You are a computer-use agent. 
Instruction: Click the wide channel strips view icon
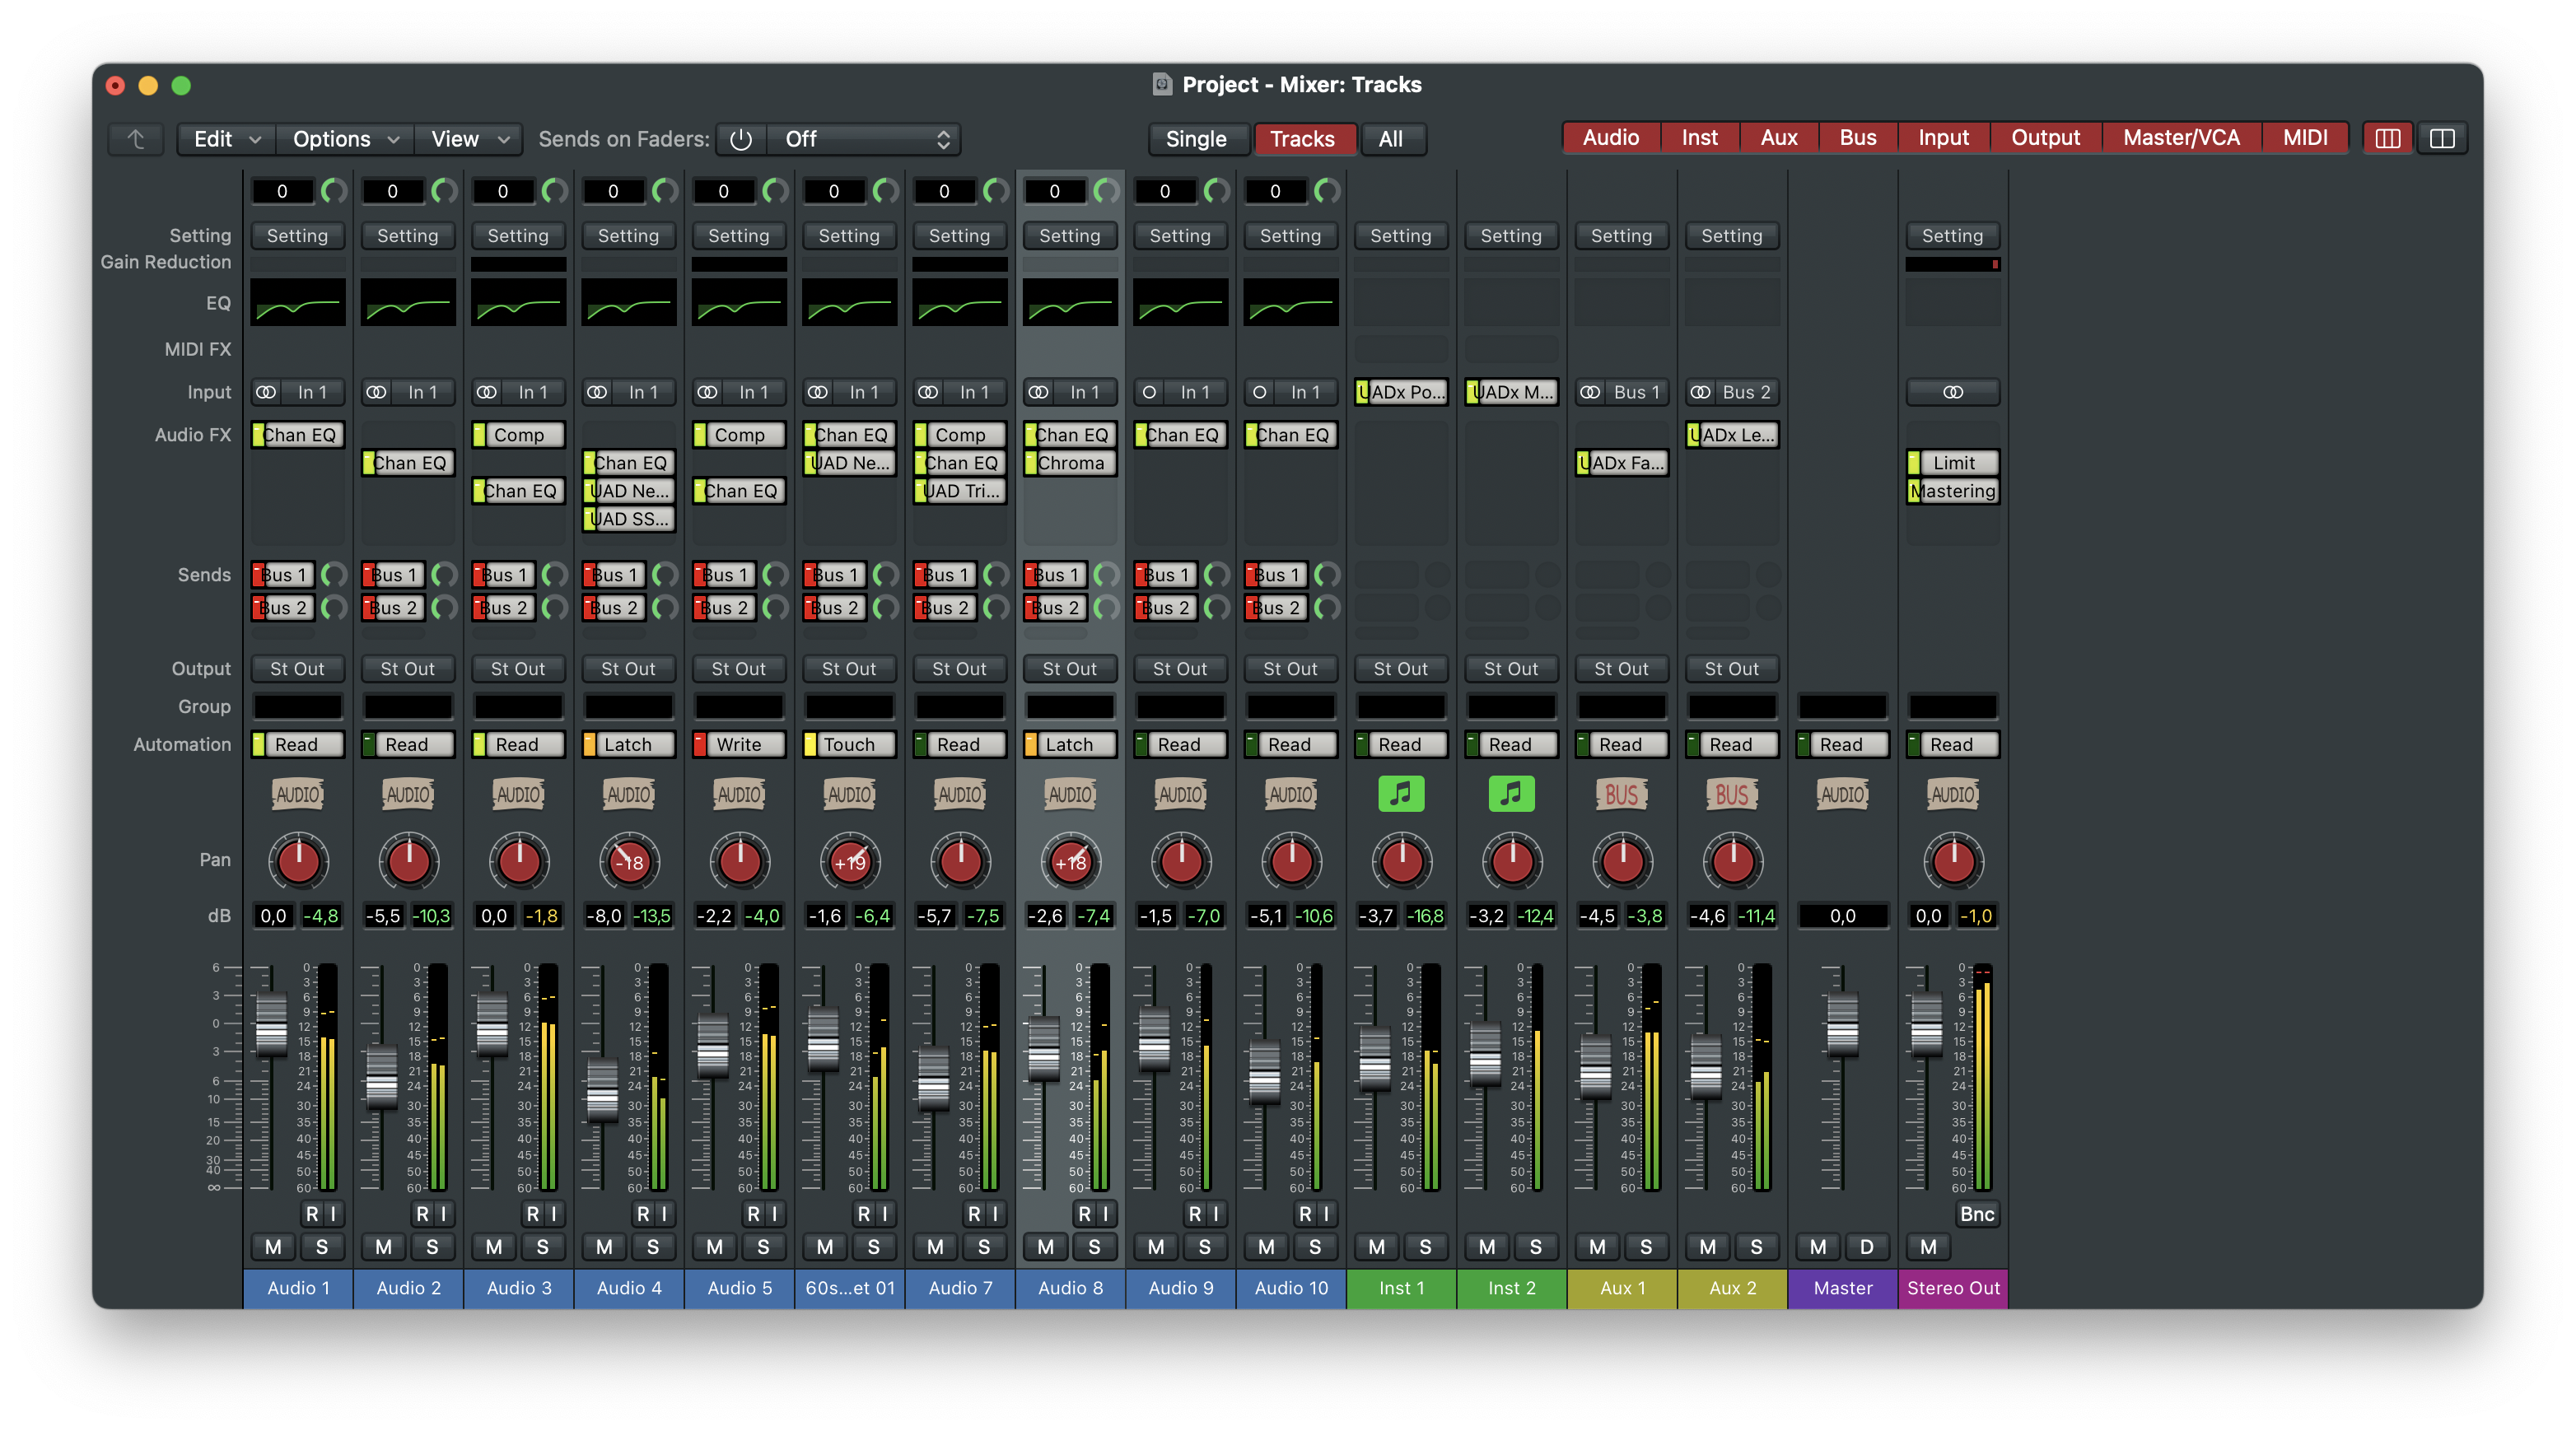coord(2442,138)
